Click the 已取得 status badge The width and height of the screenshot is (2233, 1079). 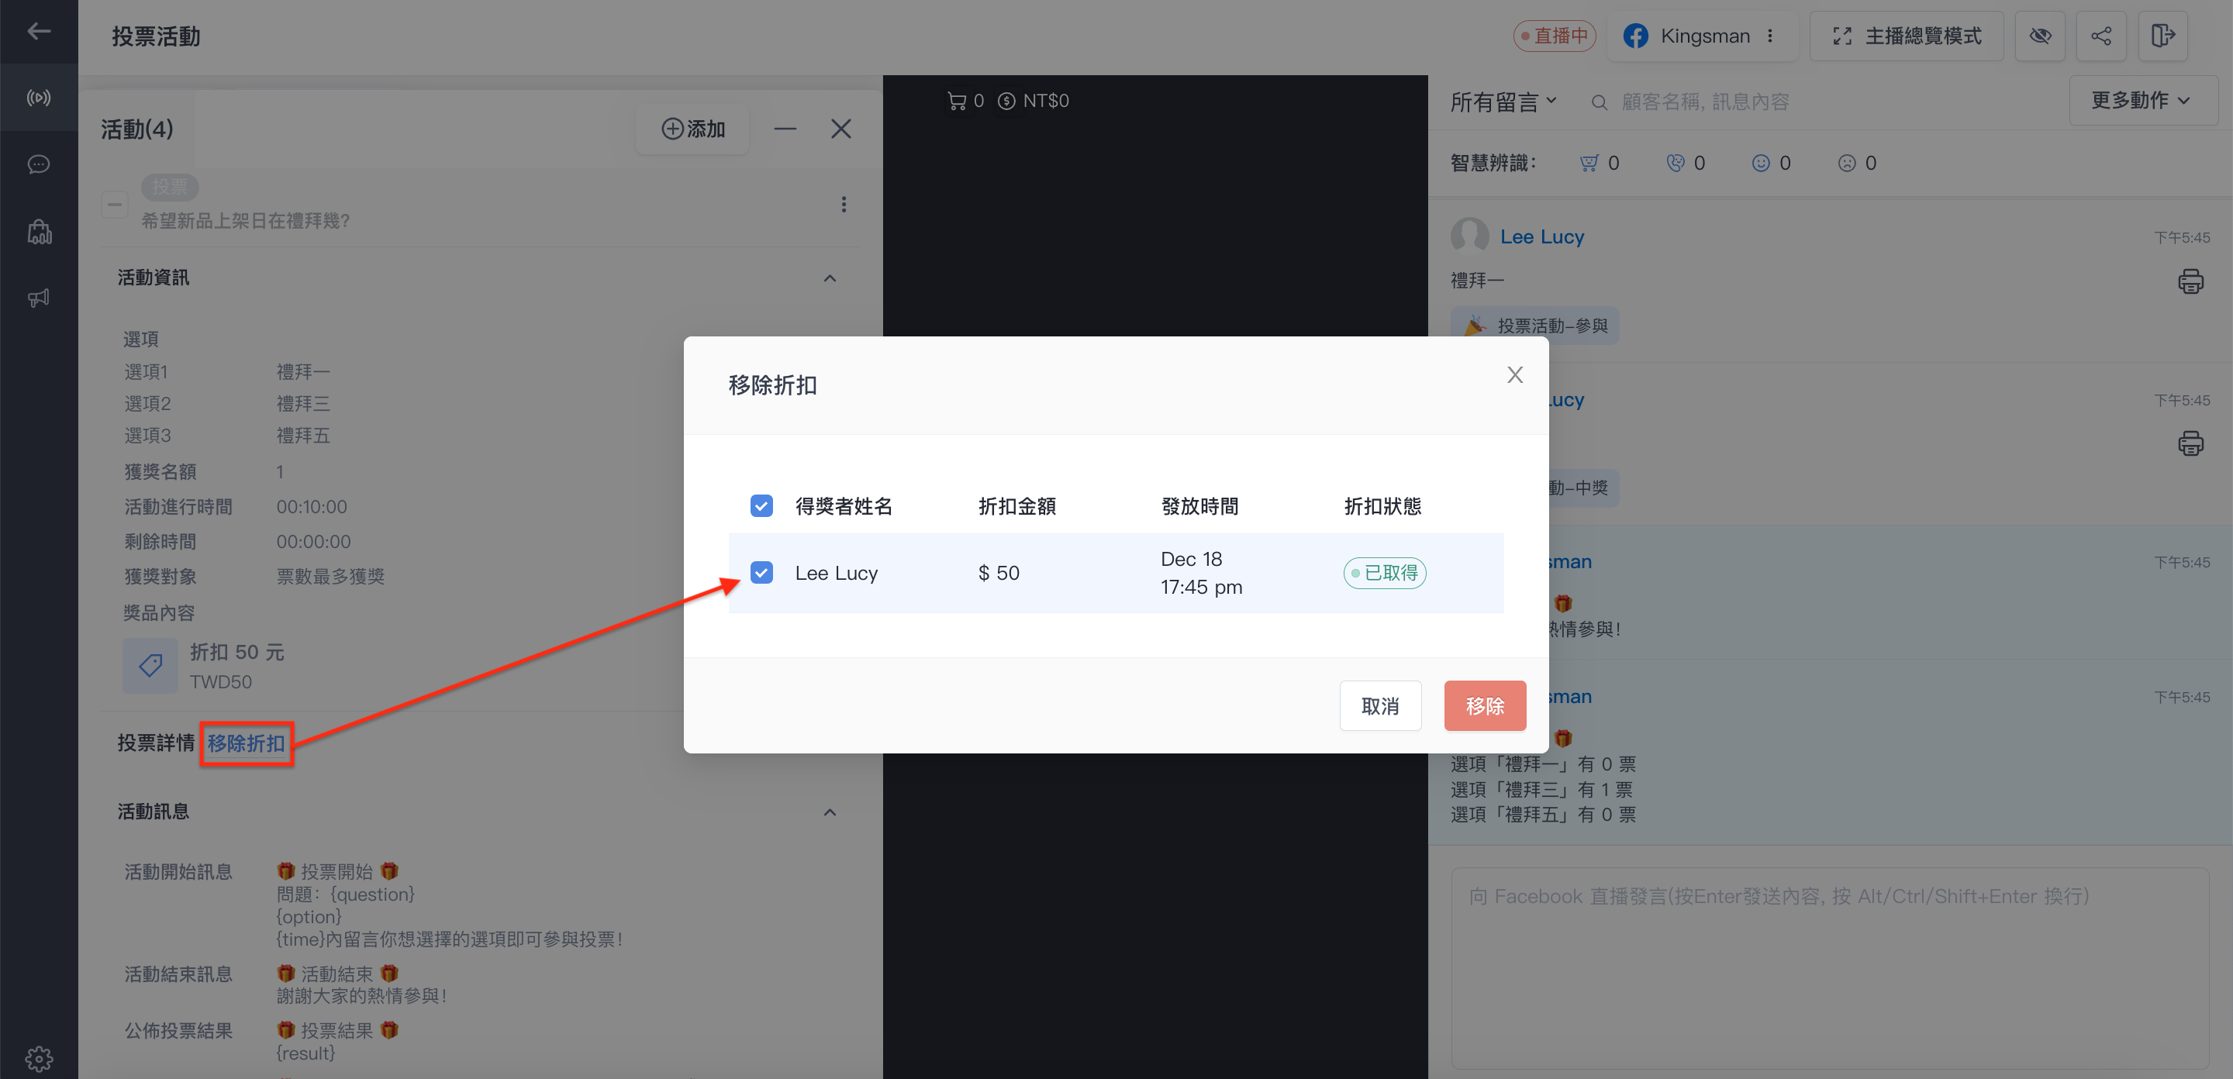pyautogui.click(x=1384, y=573)
